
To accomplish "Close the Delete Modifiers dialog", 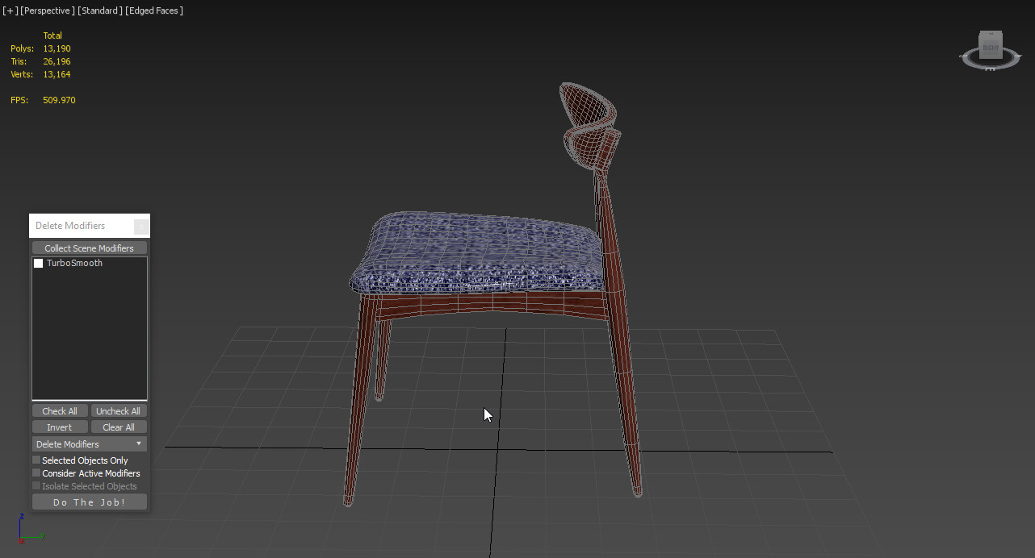I will [141, 226].
